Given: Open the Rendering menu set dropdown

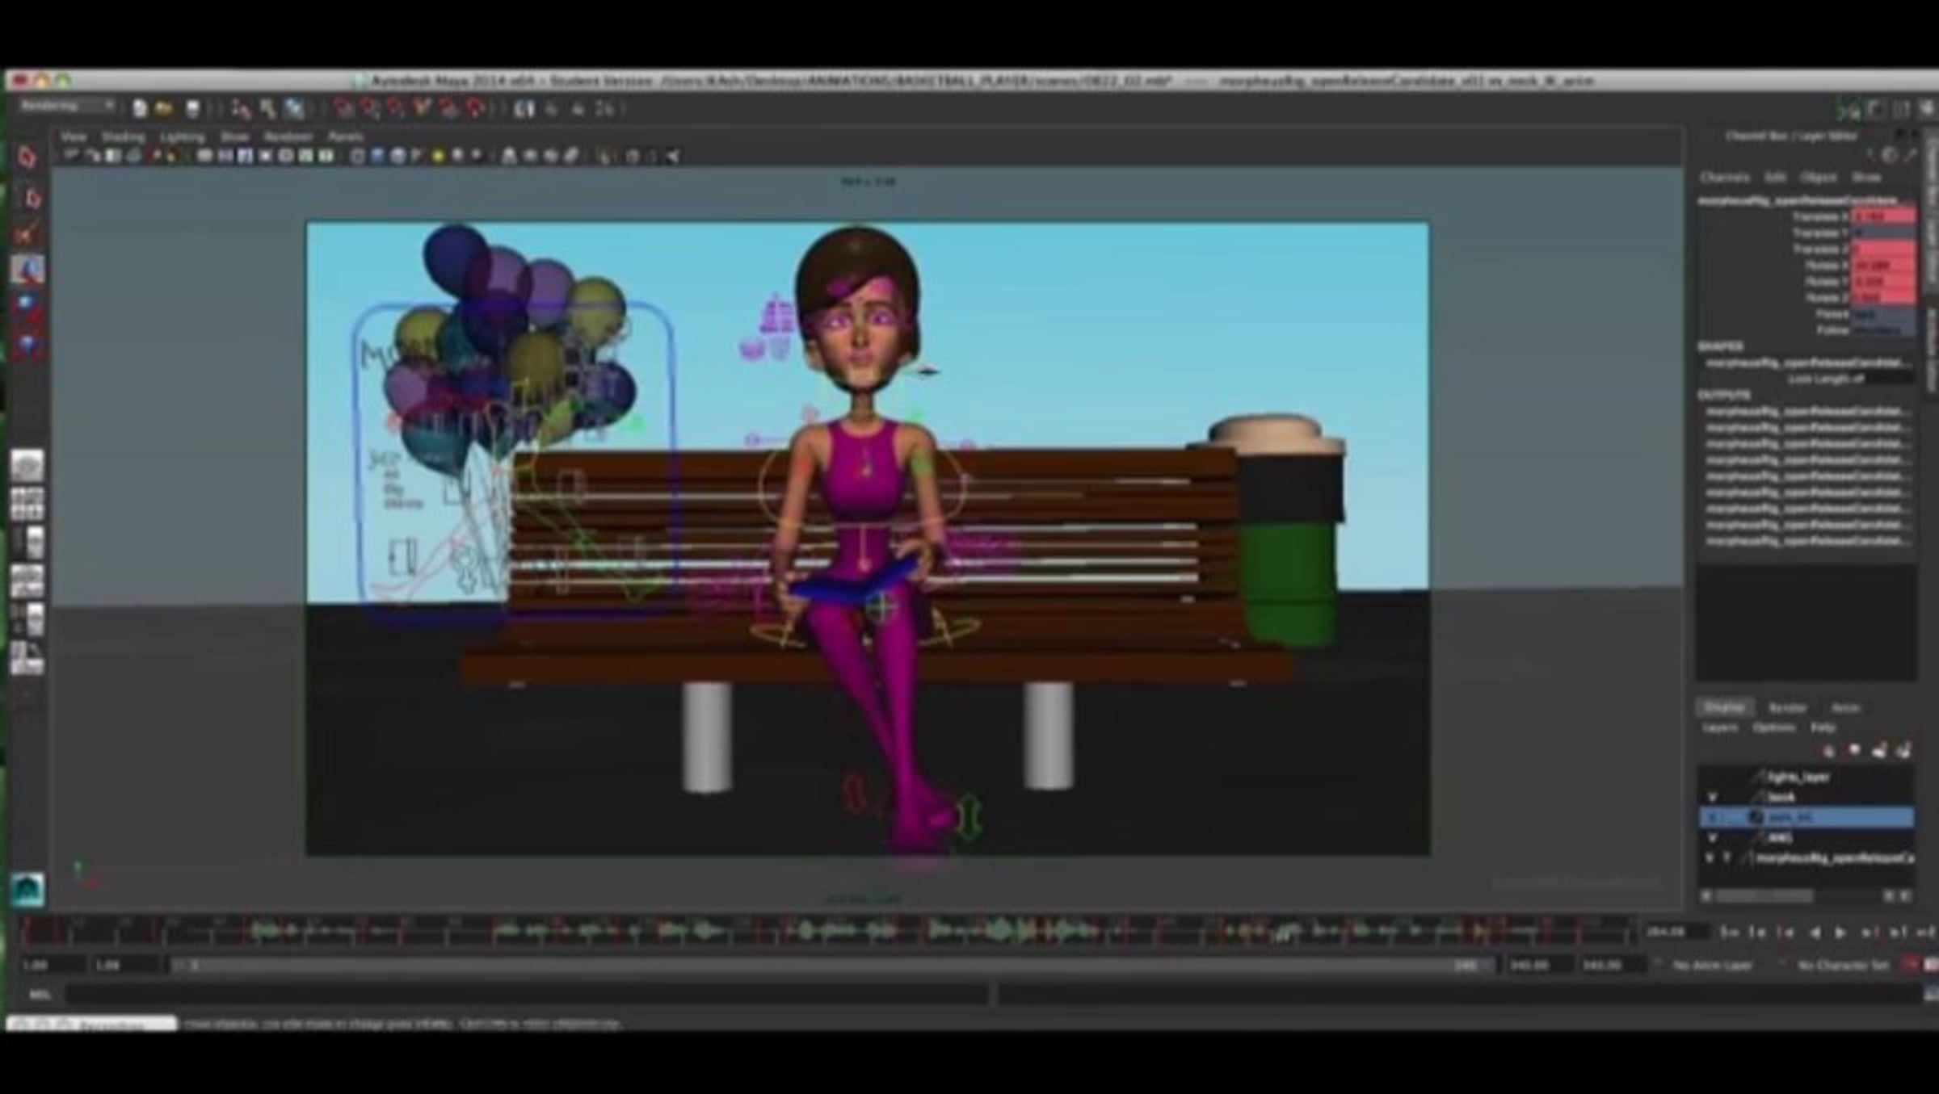Looking at the screenshot, I should 66,106.
